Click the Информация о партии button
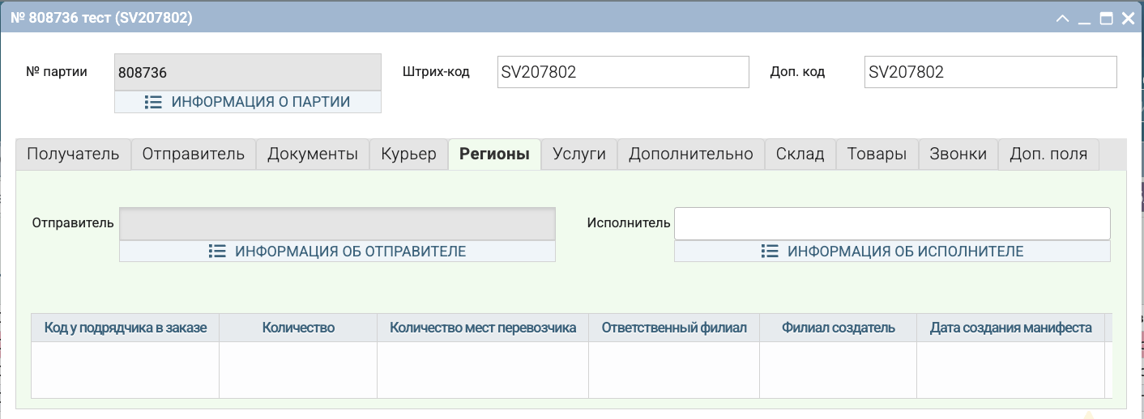This screenshot has width=1144, height=419. click(248, 102)
